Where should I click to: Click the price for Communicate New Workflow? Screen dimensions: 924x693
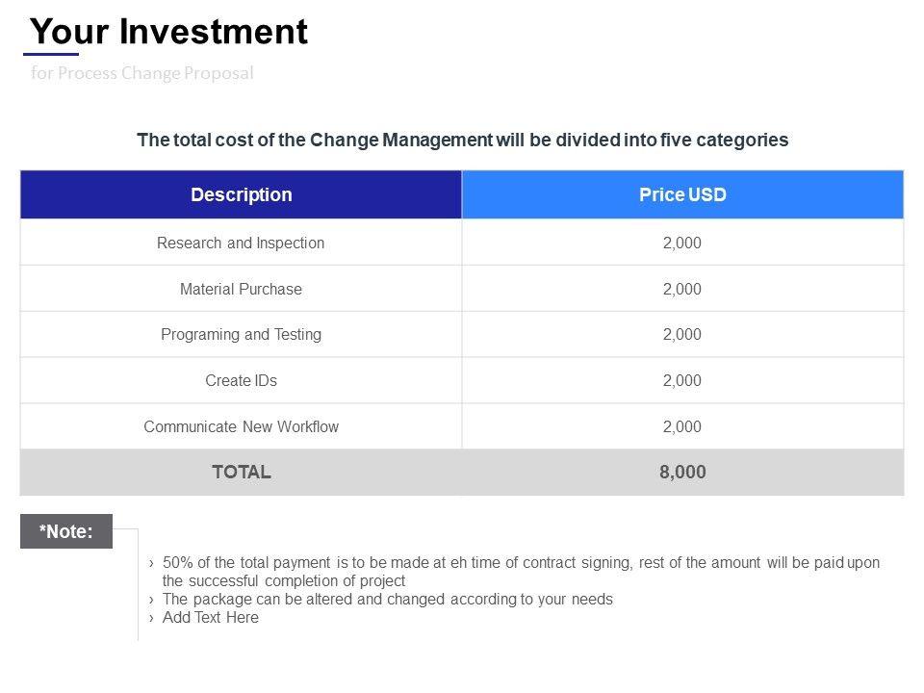tap(682, 426)
